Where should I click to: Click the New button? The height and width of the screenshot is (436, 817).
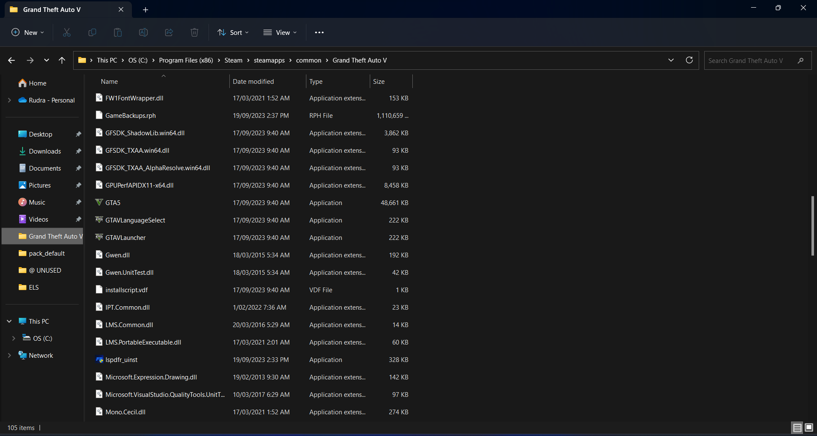click(28, 32)
